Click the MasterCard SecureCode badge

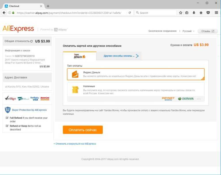(x=45, y=99)
